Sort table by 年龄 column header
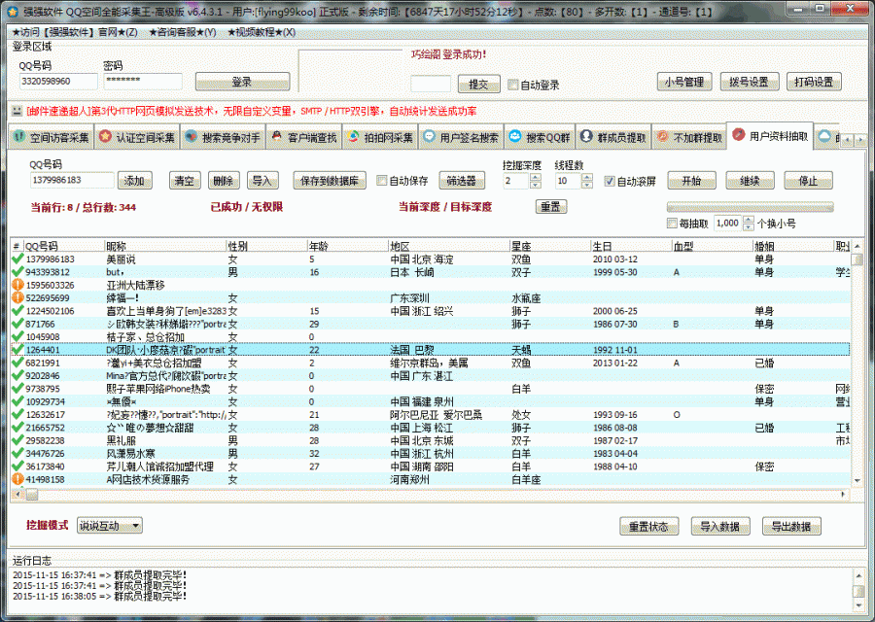Image resolution: width=875 pixels, height=622 pixels. tap(347, 246)
